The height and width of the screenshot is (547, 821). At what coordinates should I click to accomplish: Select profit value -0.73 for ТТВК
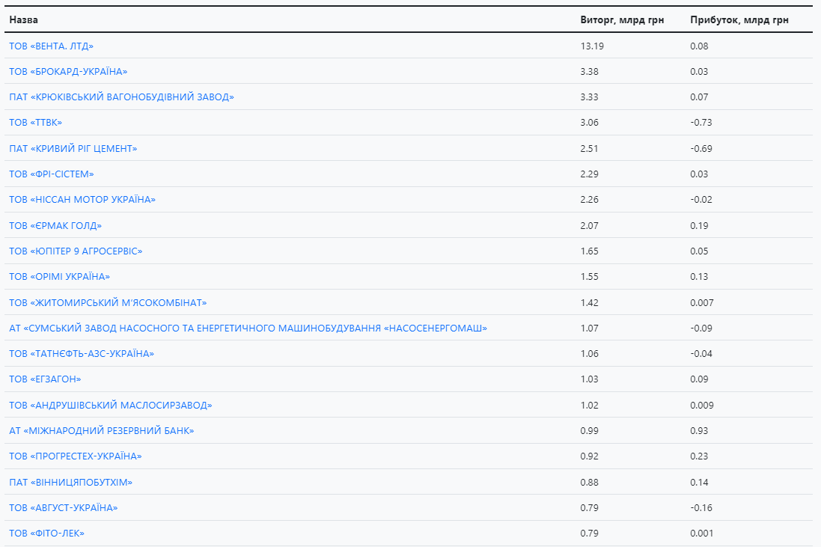pos(701,123)
